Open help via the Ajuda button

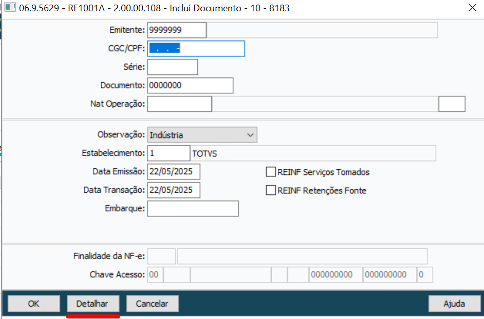click(x=454, y=304)
